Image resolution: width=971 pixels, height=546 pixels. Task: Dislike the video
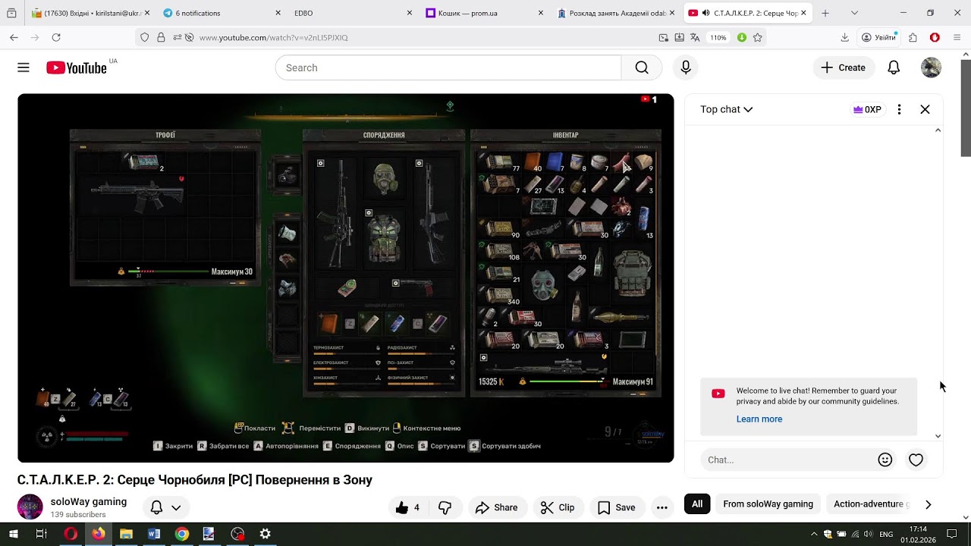point(445,507)
